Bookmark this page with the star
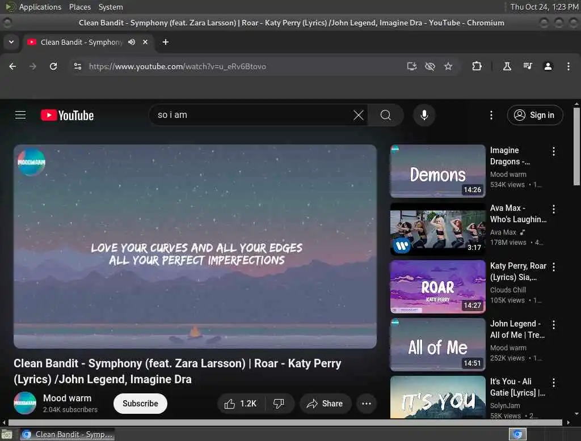This screenshot has height=441, width=581. click(448, 66)
